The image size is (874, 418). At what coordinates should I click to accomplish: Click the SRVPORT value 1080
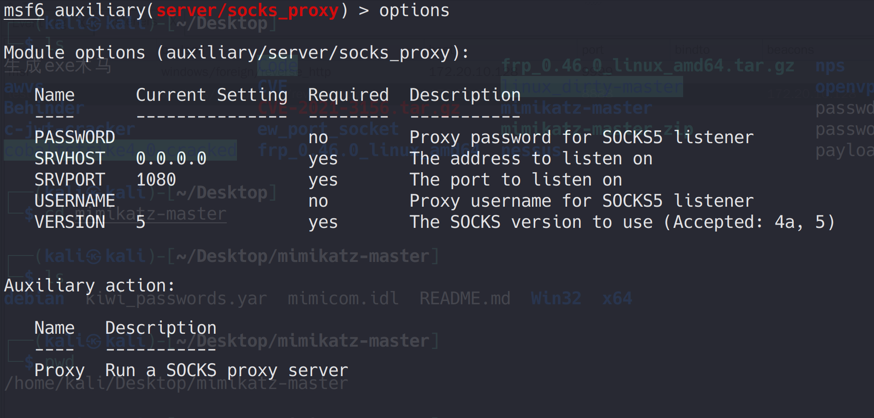coord(156,180)
